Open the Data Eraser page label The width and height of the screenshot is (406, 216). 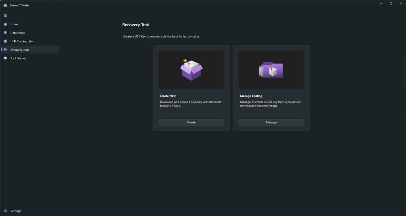coord(18,33)
